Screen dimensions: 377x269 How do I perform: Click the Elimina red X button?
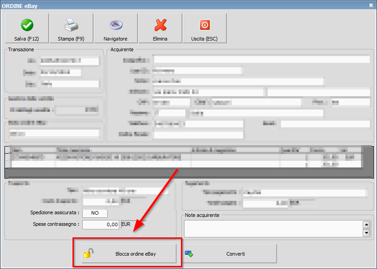(x=160, y=29)
